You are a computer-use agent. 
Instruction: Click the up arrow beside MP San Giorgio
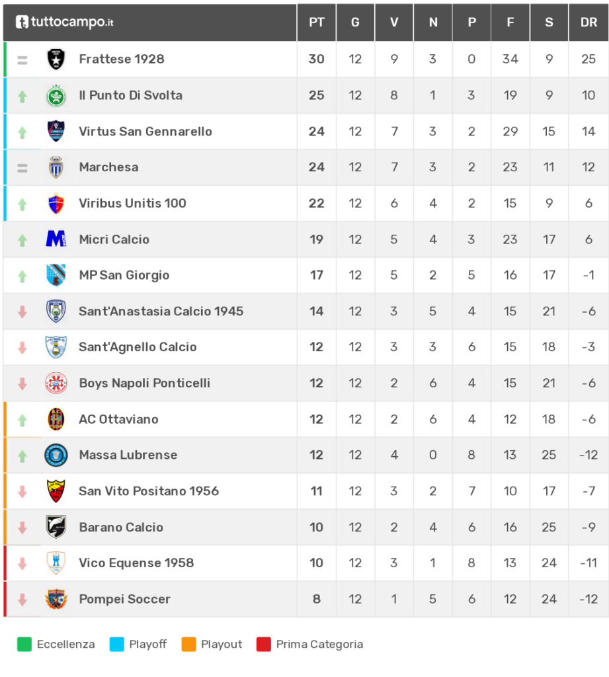pos(22,276)
